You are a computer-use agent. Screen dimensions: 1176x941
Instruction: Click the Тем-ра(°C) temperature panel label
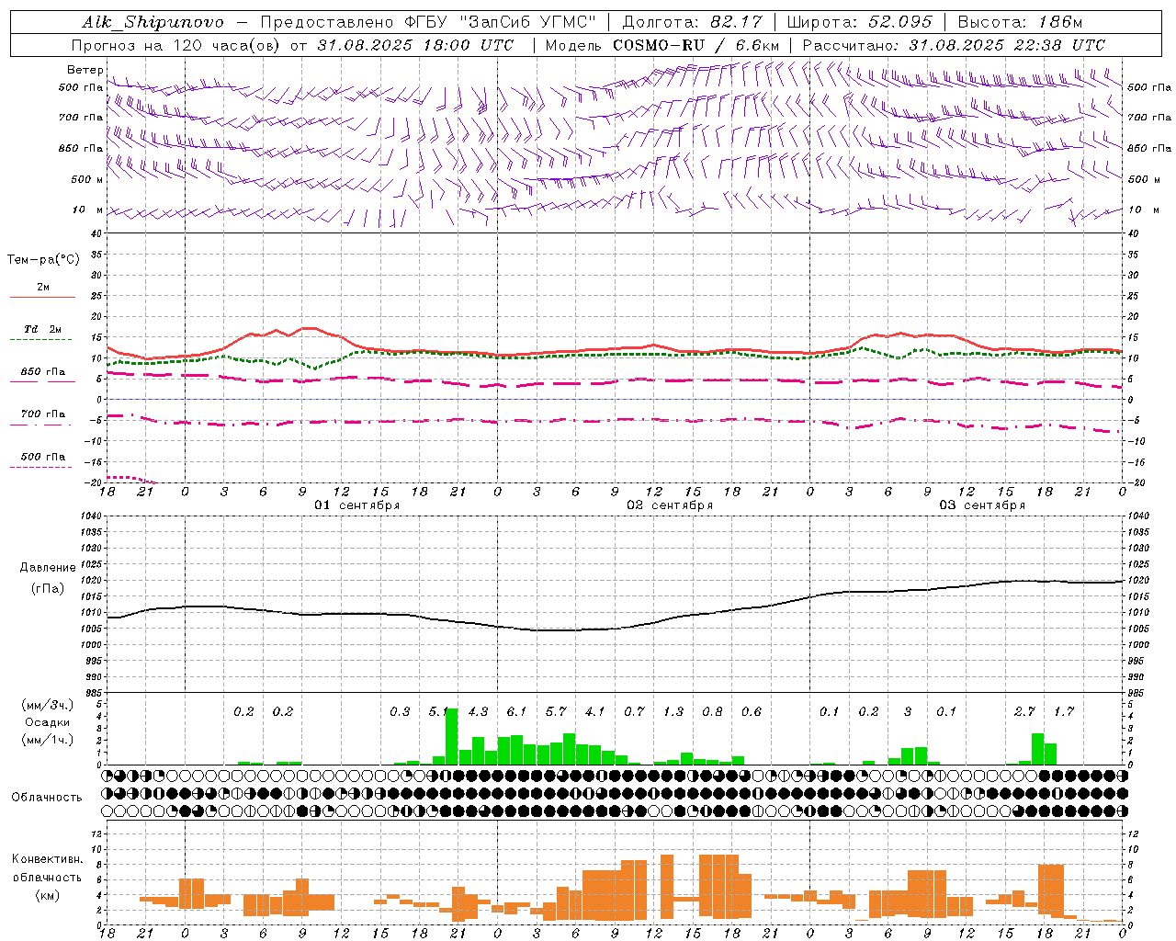point(43,260)
